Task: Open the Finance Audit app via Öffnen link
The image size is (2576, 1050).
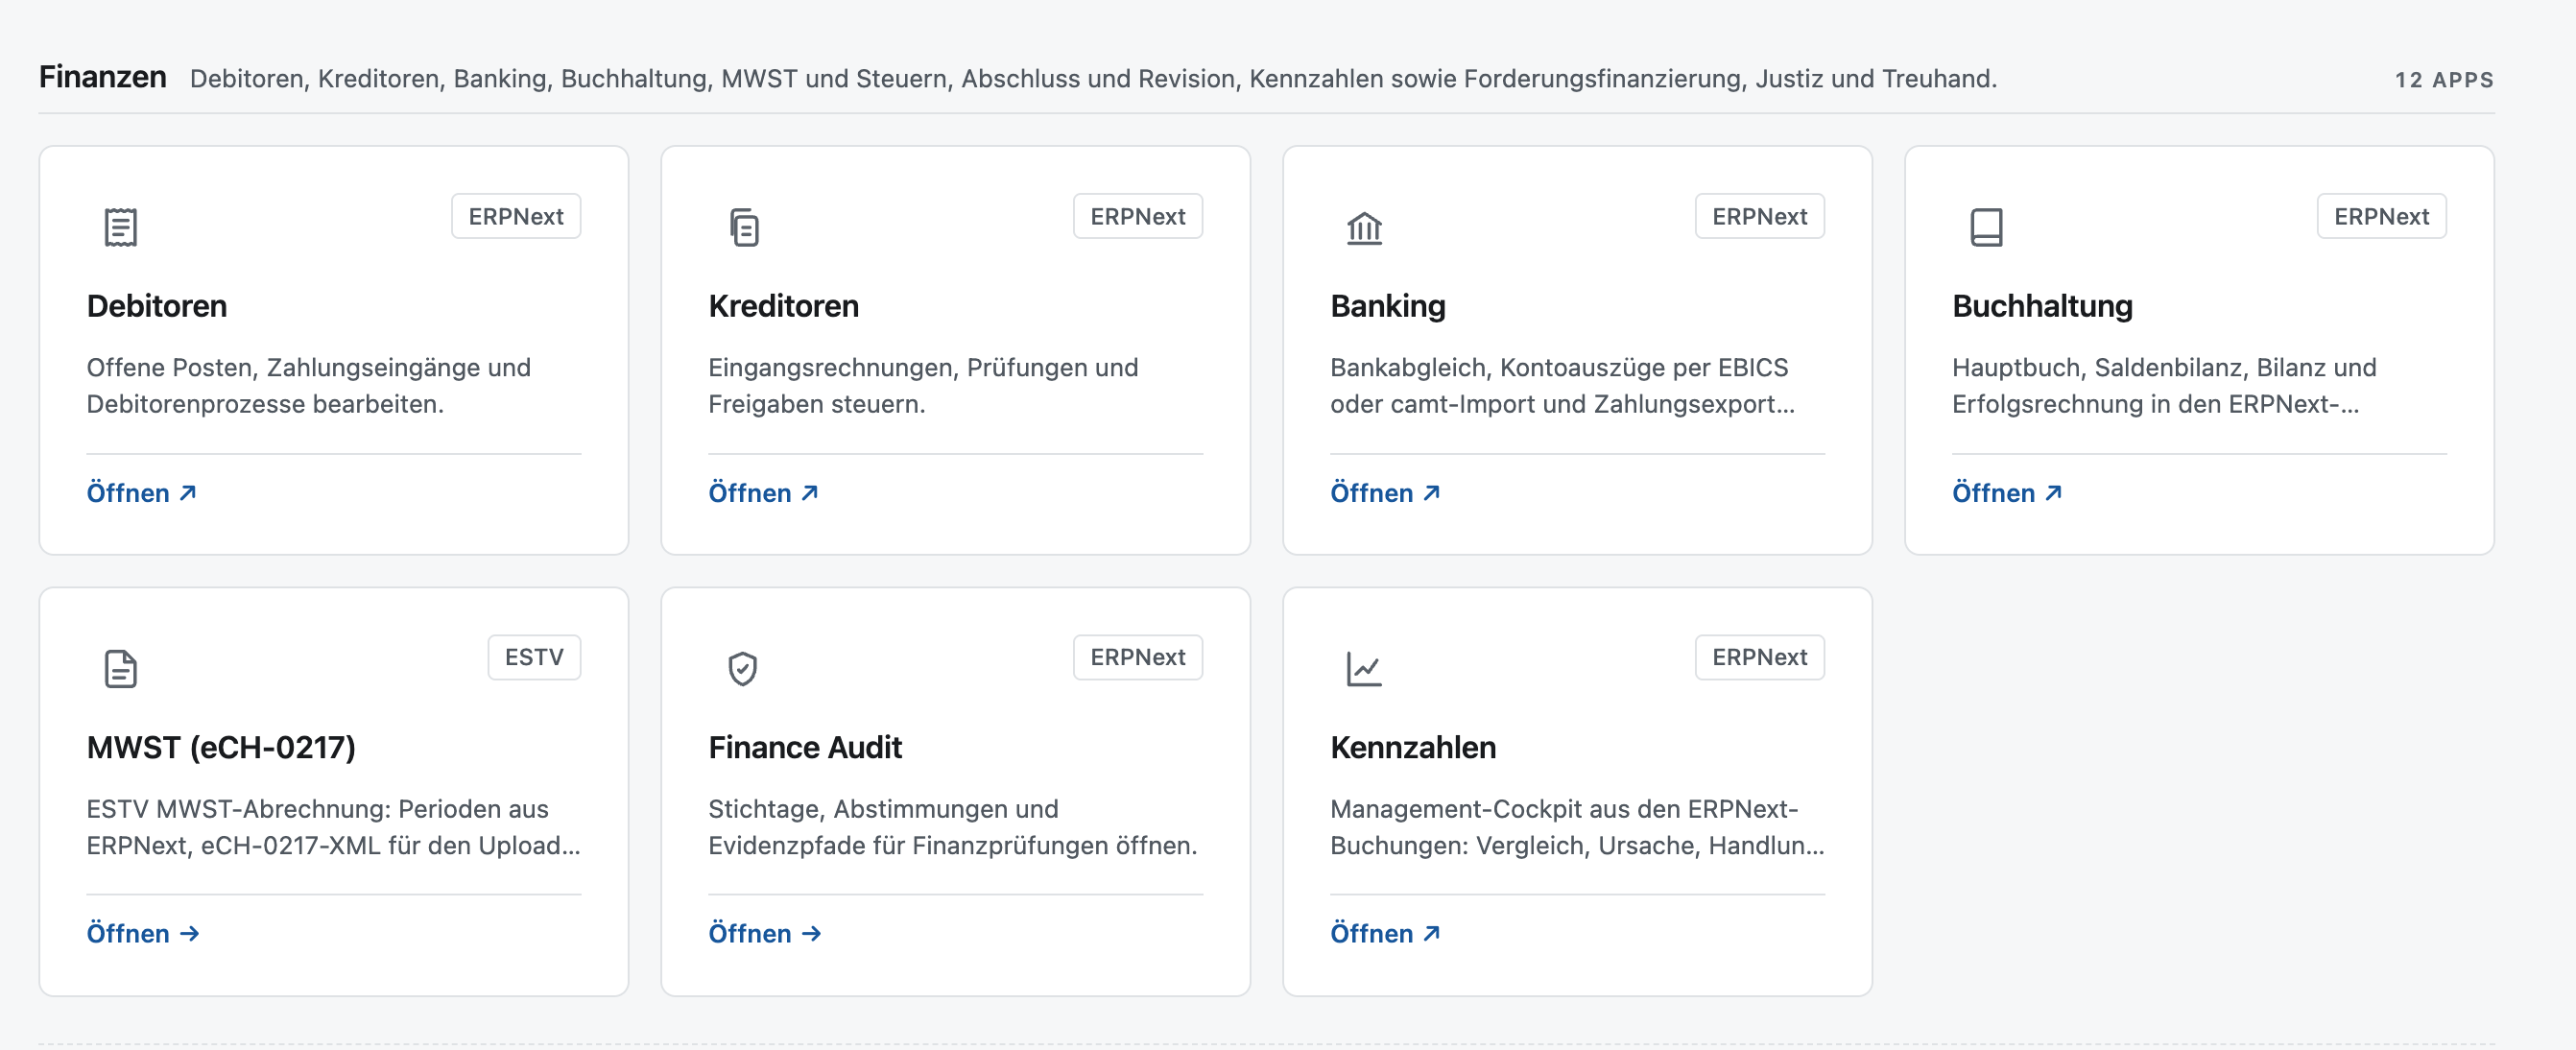Action: pos(765,933)
